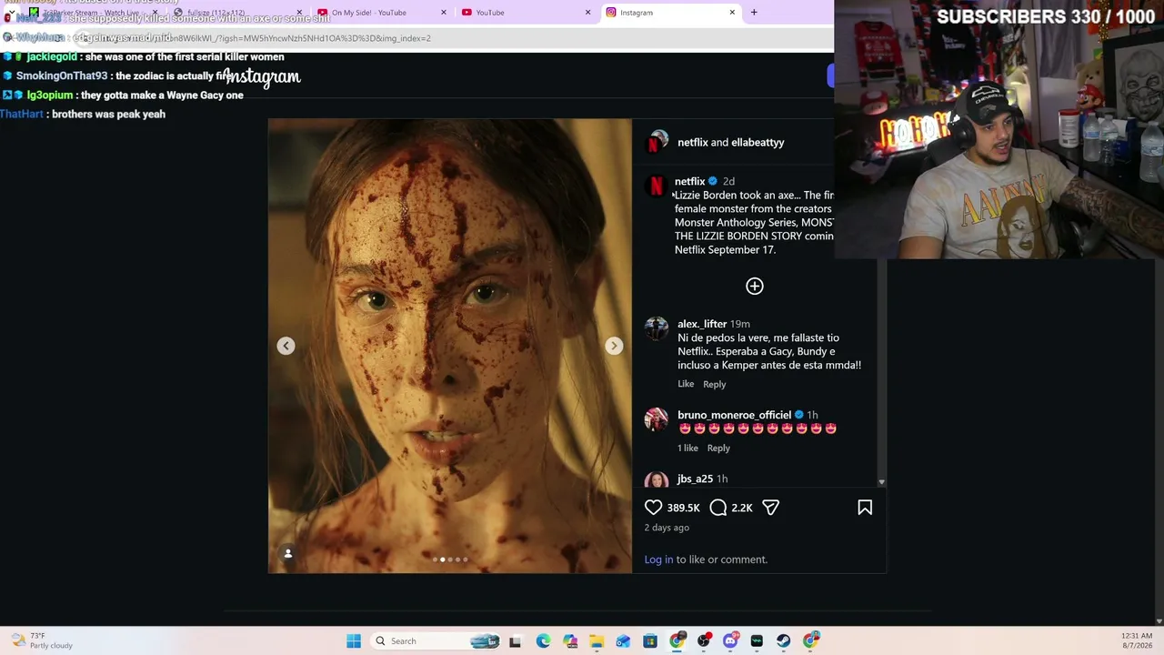Click the blood-splattered post photo

click(x=450, y=346)
